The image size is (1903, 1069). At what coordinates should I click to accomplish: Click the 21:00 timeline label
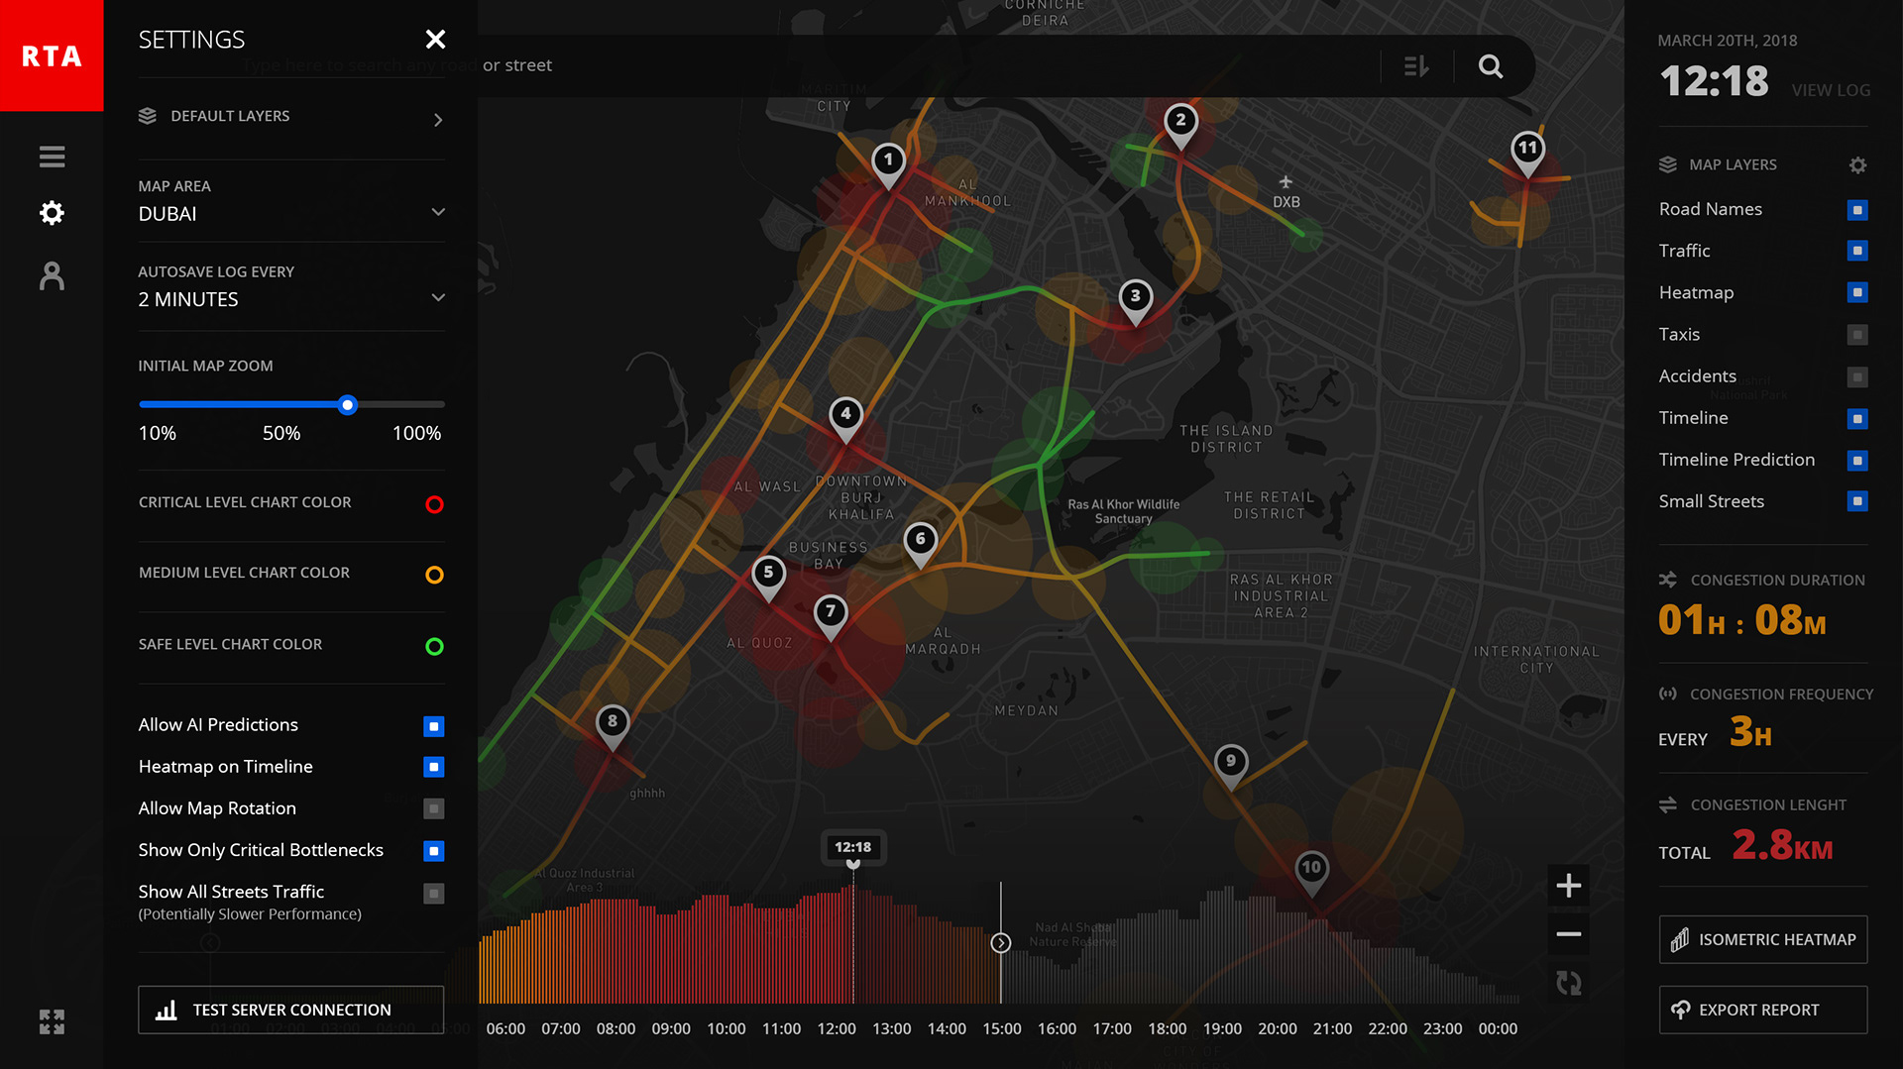click(x=1332, y=1028)
